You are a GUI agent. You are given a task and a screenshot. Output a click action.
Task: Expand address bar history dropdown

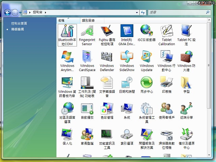point(137,12)
